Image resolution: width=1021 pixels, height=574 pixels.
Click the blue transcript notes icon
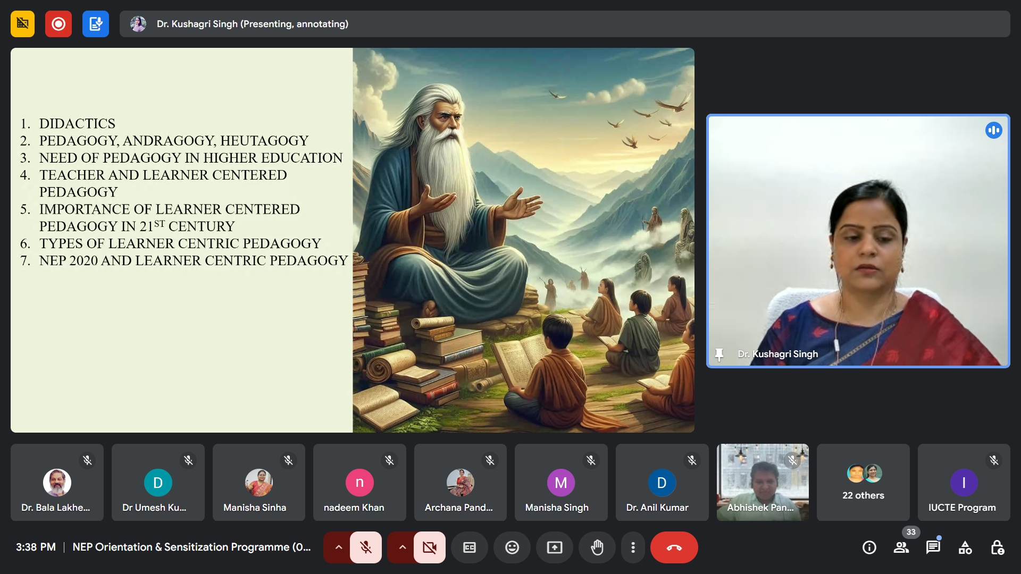click(96, 24)
